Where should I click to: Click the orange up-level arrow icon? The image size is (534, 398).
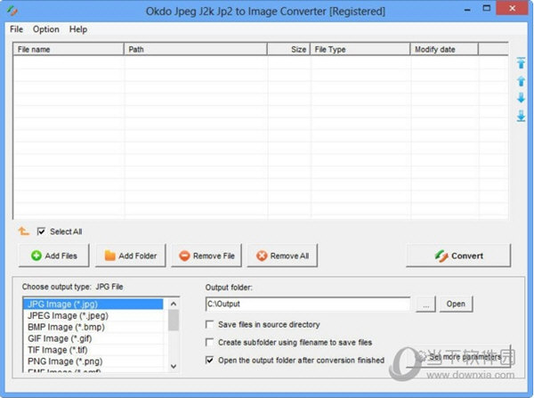tap(23, 231)
